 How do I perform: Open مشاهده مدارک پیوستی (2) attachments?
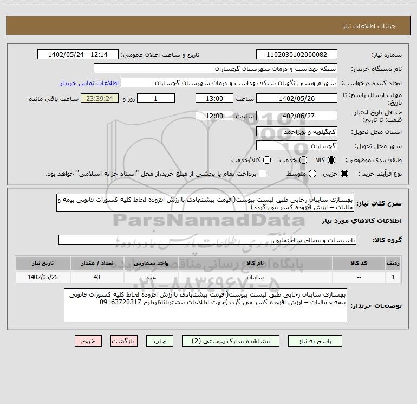(x=231, y=341)
